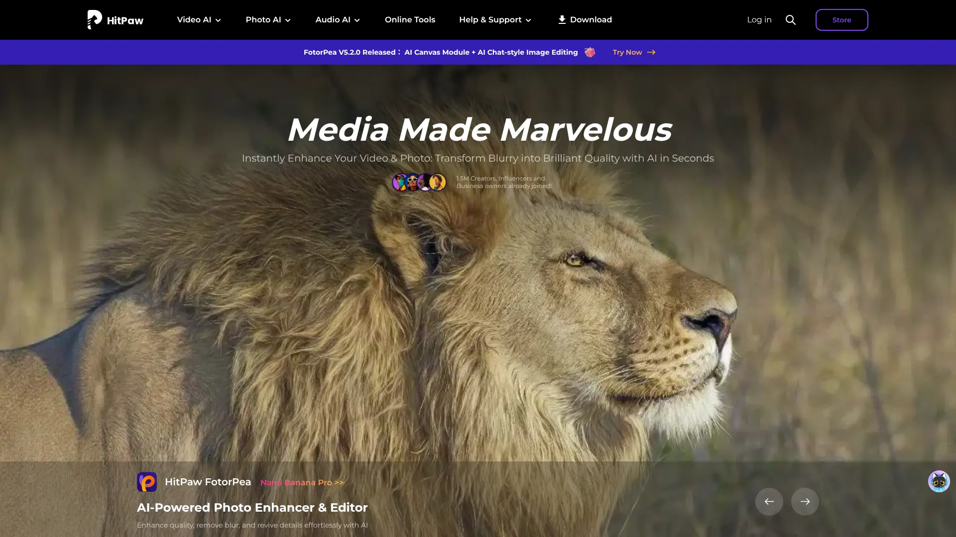The width and height of the screenshot is (956, 537).
Task: Click the Store button
Action: [x=841, y=20]
